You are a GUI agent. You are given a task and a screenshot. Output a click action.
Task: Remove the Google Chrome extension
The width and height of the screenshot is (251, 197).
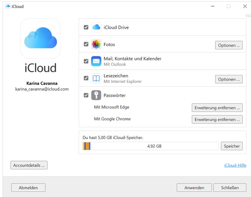click(x=217, y=119)
